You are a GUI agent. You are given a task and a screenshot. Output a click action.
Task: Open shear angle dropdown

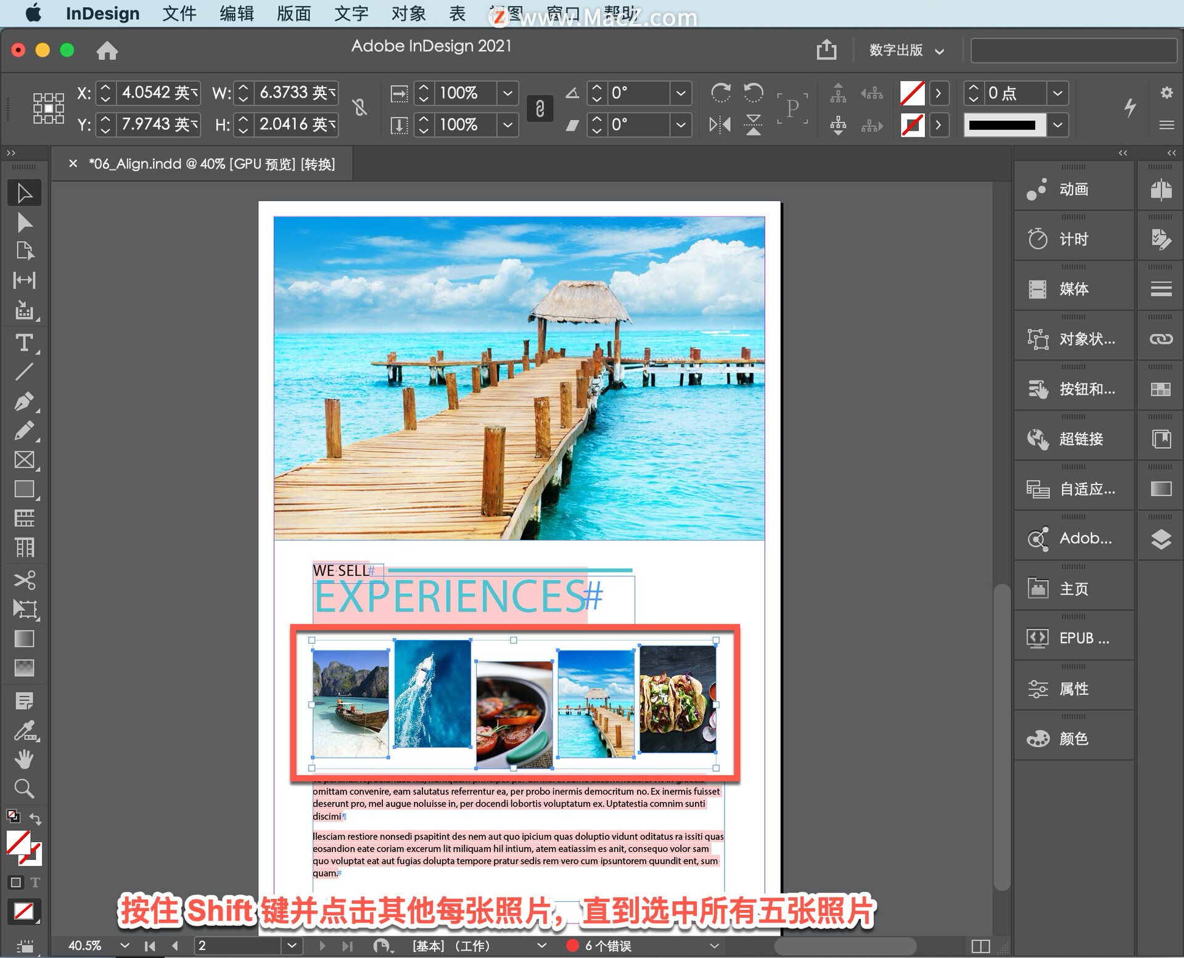[681, 125]
